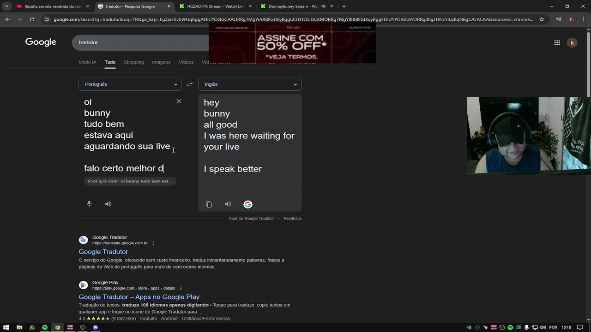Close the Receita secreta YouTube tab
The width and height of the screenshot is (591, 332).
[87, 6]
